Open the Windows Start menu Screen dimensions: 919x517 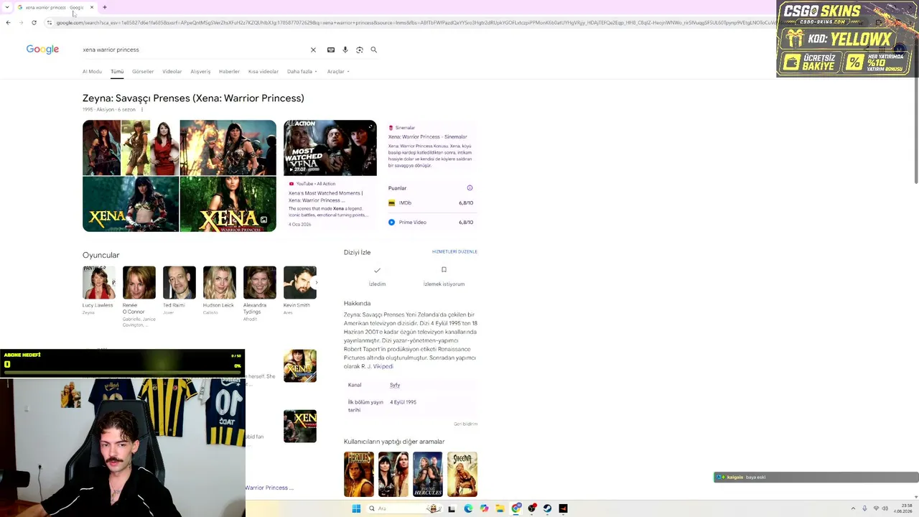(x=356, y=508)
